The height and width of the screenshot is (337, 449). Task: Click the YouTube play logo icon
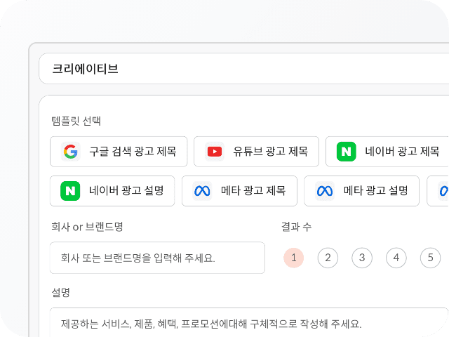point(215,152)
